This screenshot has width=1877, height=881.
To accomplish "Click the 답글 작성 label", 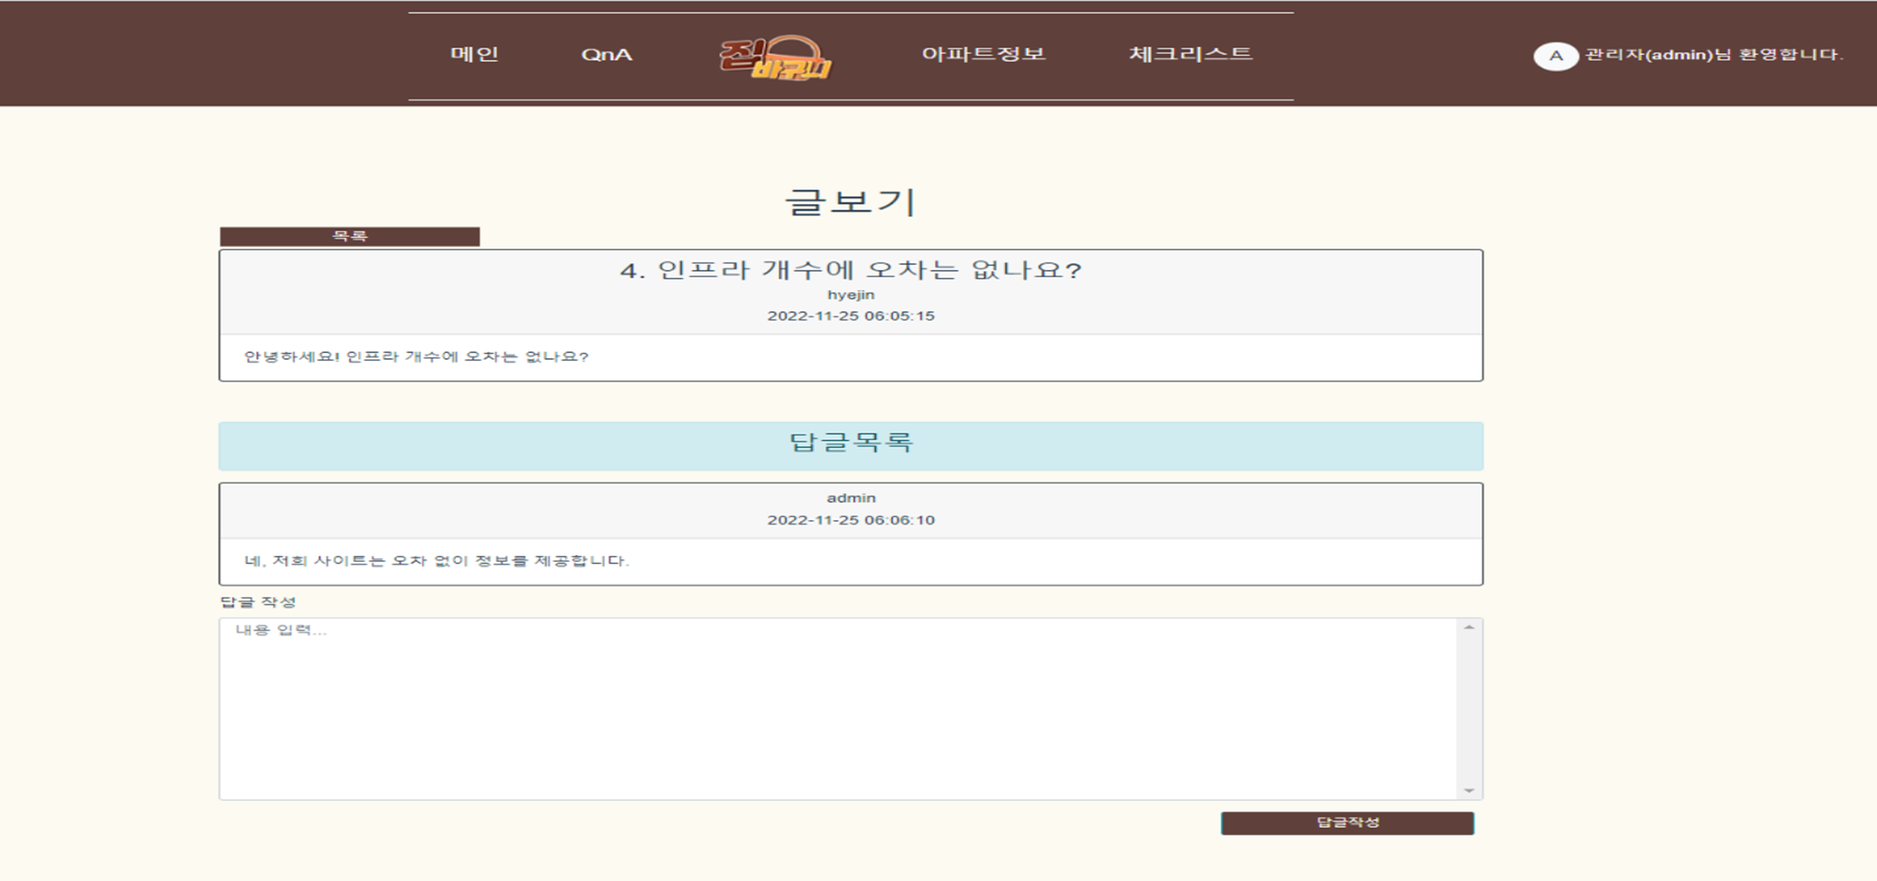I will tap(258, 603).
